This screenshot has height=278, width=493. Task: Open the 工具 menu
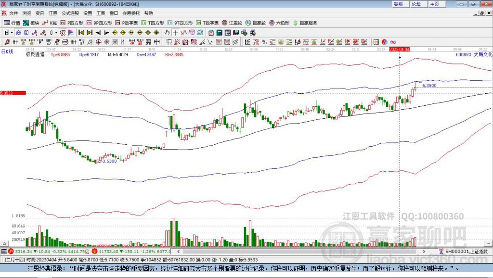101,13
